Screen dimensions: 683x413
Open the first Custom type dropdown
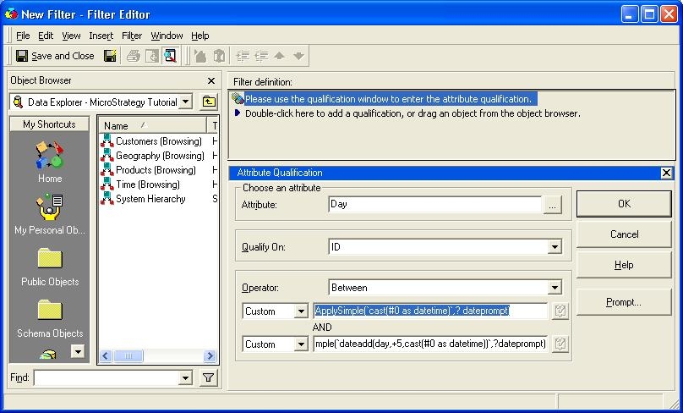click(301, 311)
